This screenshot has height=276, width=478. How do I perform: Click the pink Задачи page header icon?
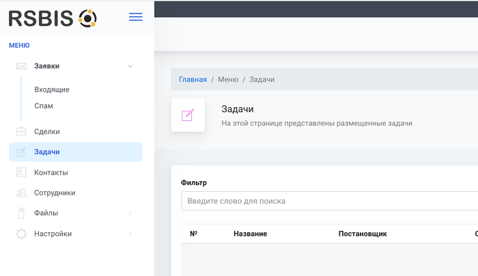tap(188, 115)
